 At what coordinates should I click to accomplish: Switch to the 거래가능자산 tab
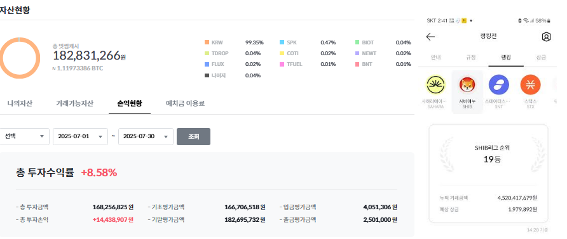(74, 103)
